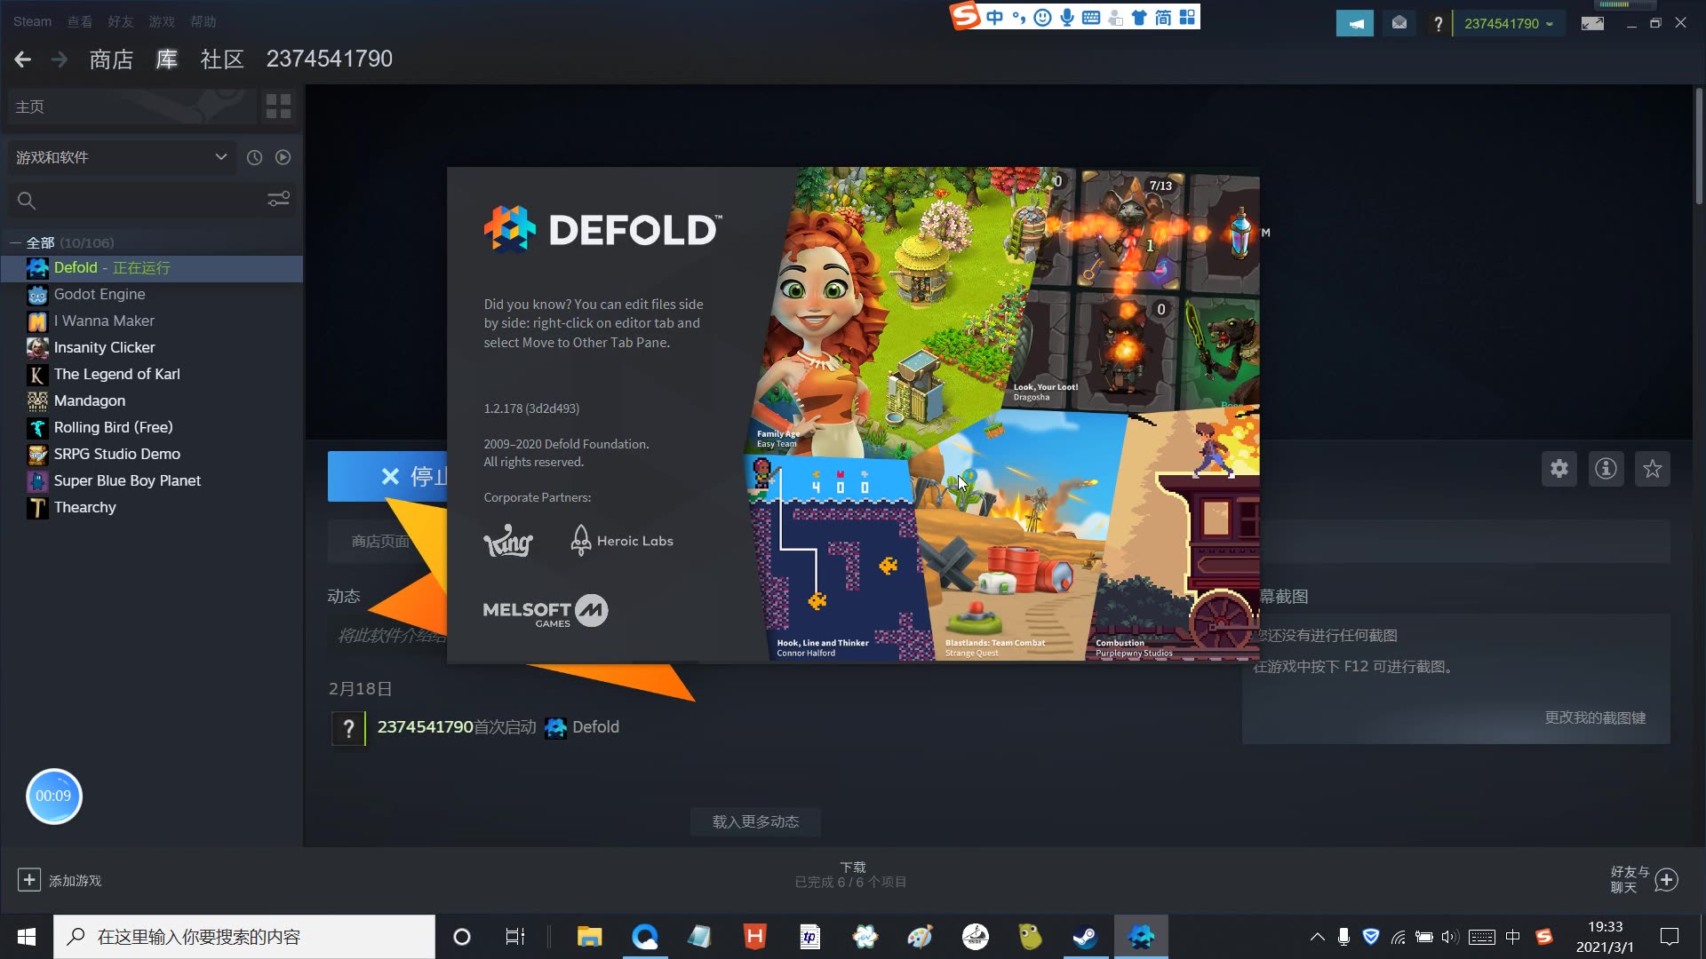Image resolution: width=1706 pixels, height=959 pixels.
Task: Open the 社区 tab
Action: pyautogui.click(x=221, y=59)
